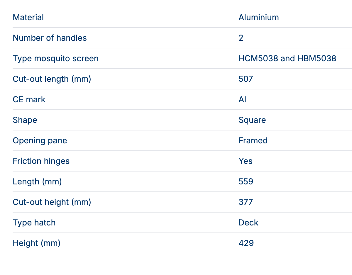Select the Aluminium value
352x275 pixels.
tap(258, 18)
